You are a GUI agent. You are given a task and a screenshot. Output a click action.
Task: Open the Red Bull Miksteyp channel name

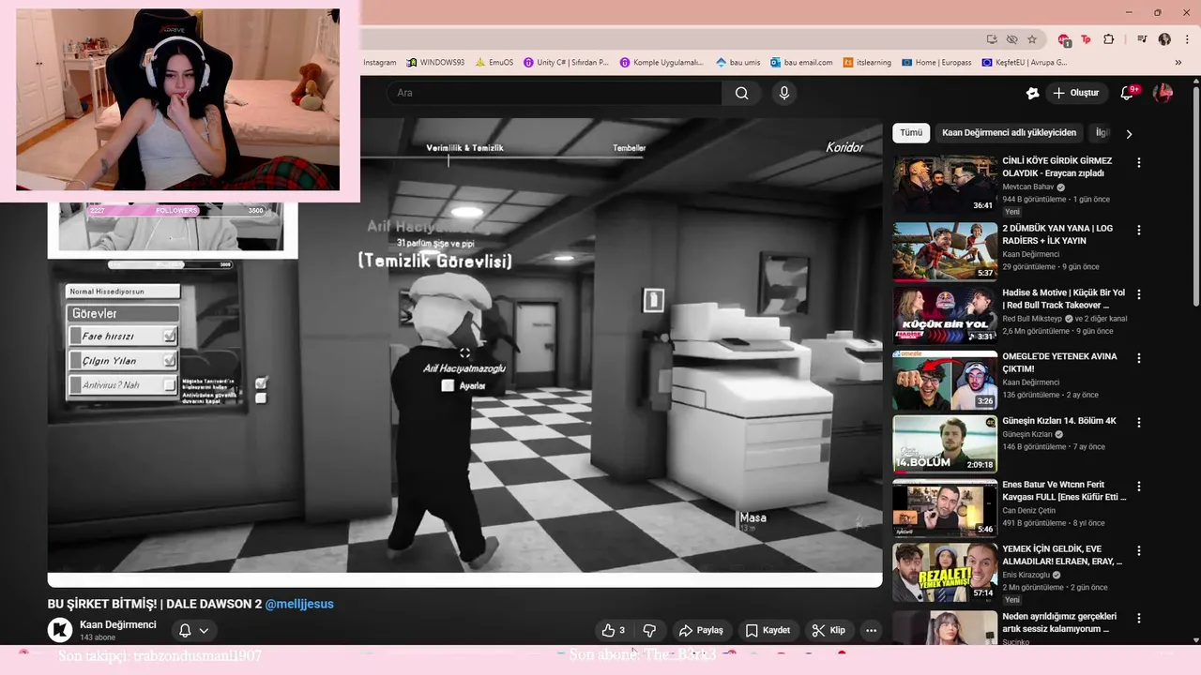(1033, 319)
